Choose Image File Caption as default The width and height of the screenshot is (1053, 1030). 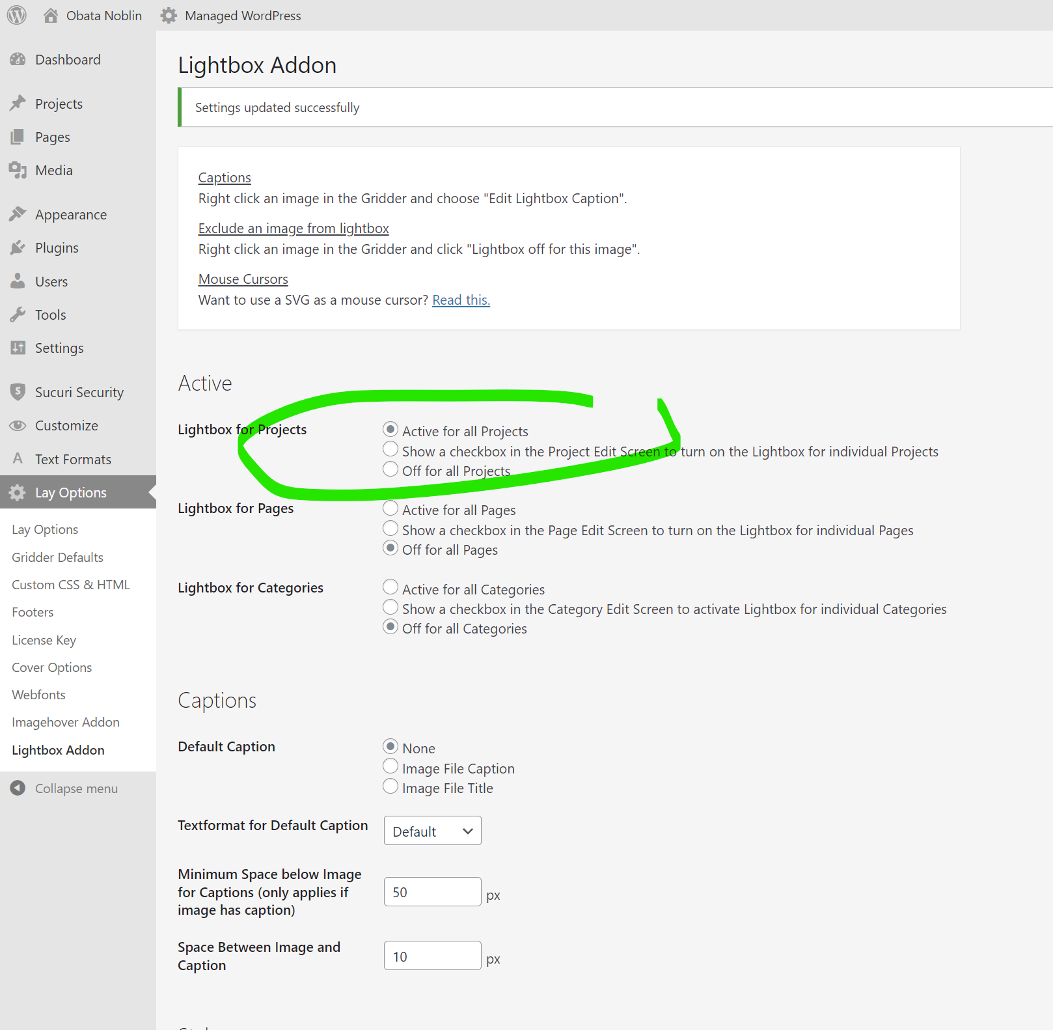[x=390, y=767]
